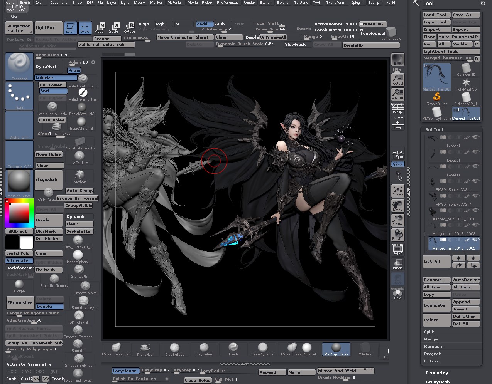Viewport: 492px width, 384px height.
Task: Pick the InsertSphere brush
Action: [x=78, y=257]
